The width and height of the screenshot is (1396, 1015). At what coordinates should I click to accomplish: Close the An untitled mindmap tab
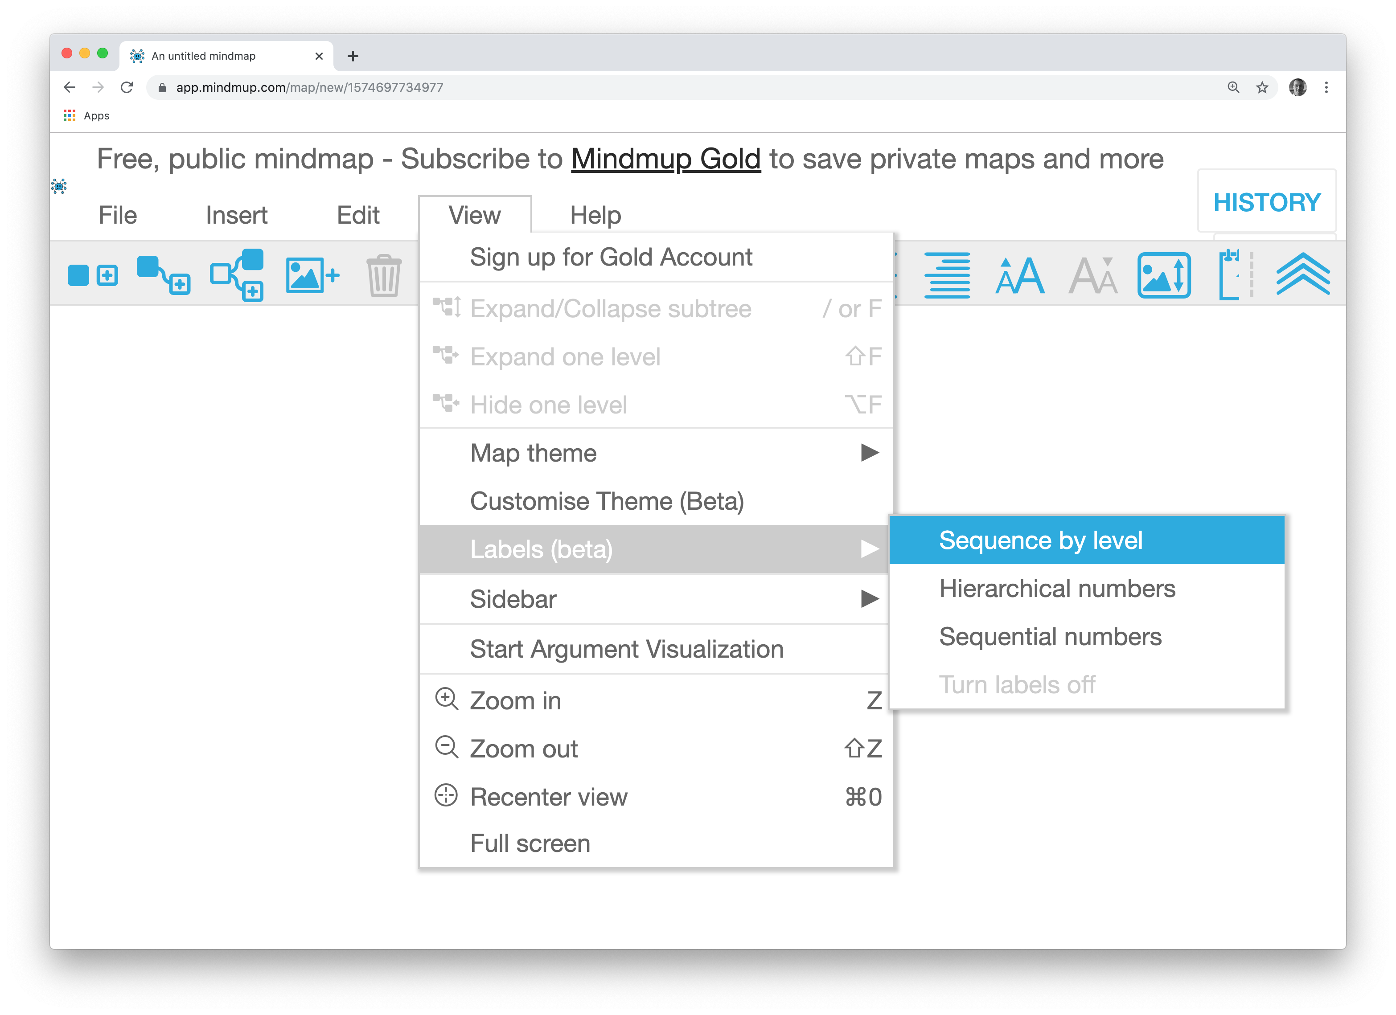pyautogui.click(x=319, y=56)
